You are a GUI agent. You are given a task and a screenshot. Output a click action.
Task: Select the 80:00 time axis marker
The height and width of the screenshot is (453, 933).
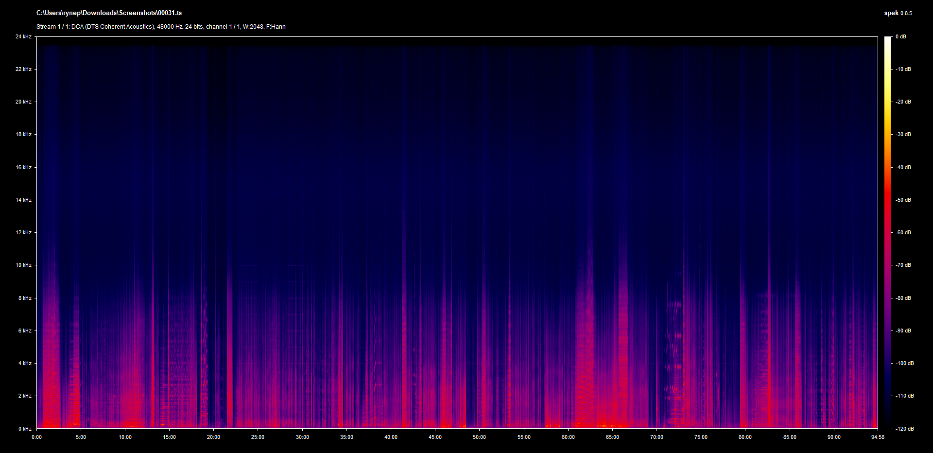tap(745, 437)
